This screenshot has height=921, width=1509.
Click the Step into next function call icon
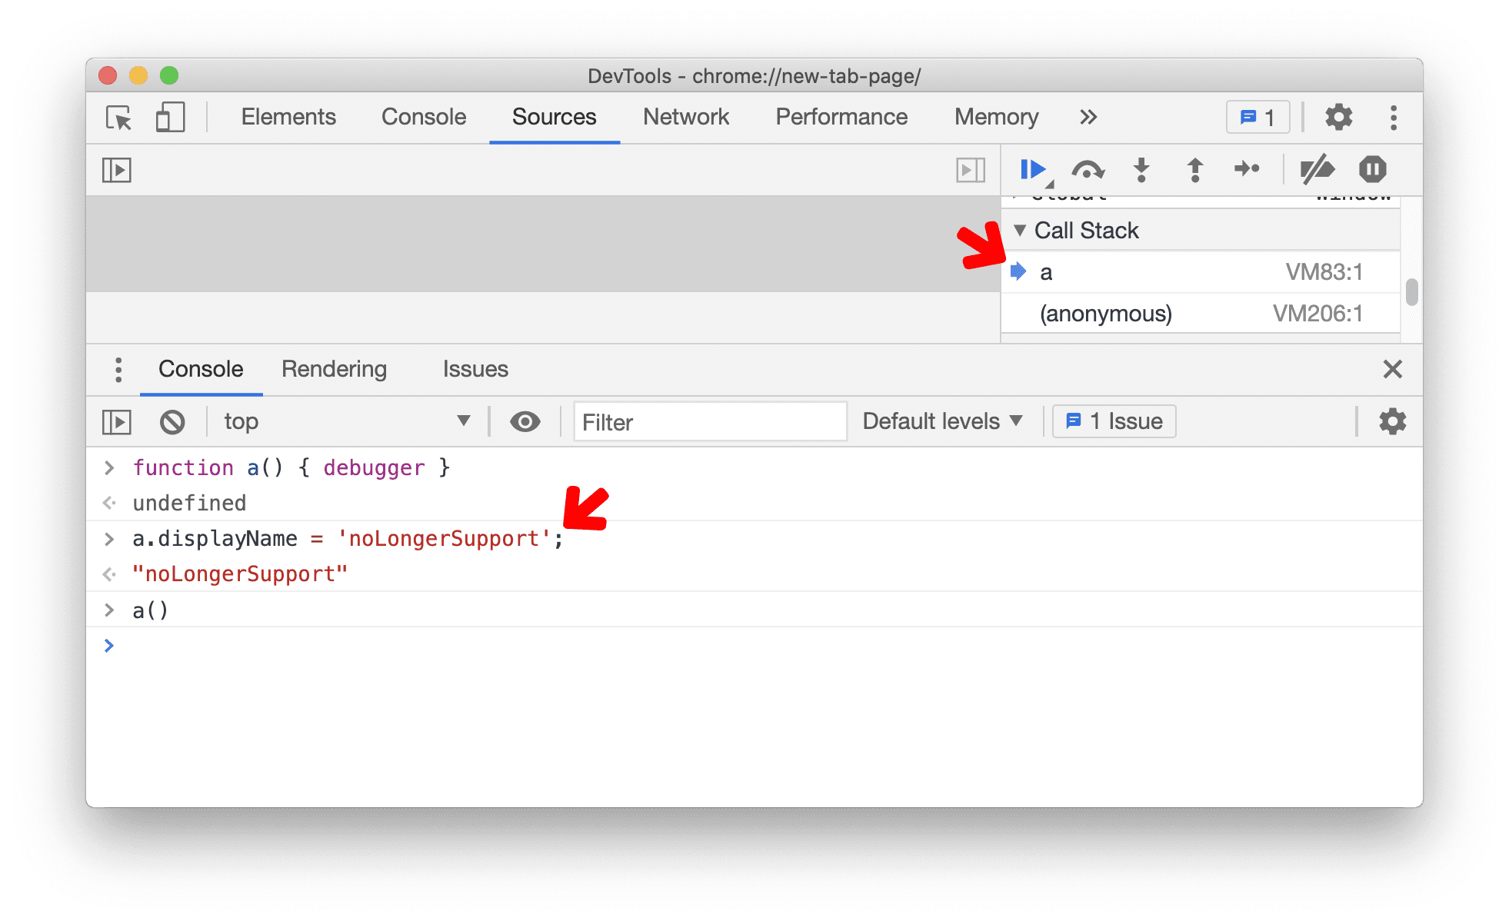click(1138, 169)
